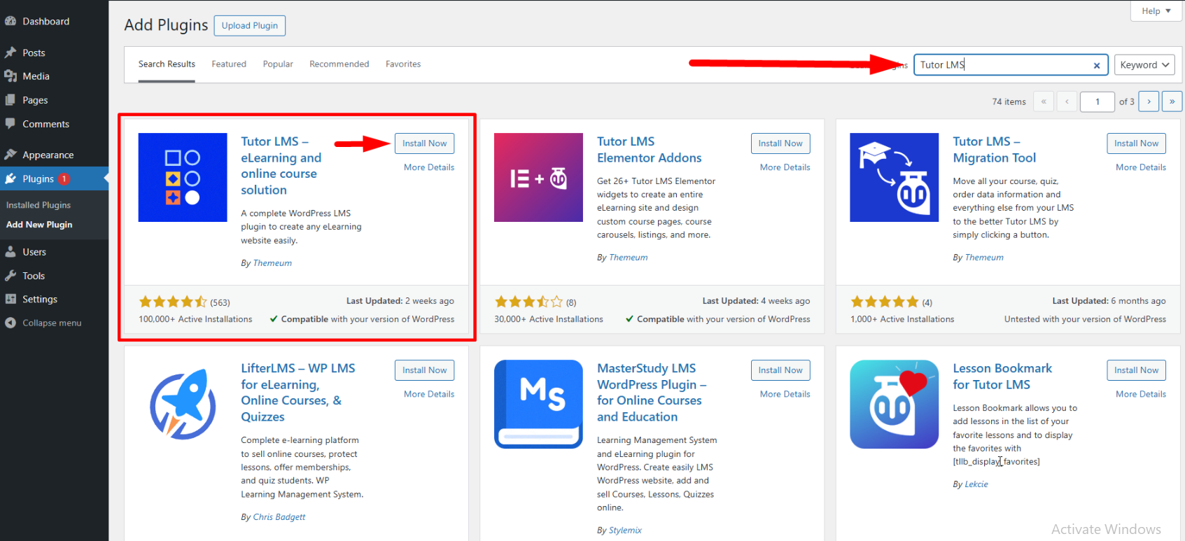The width and height of the screenshot is (1185, 541).
Task: Open More Details for Tutor LMS Elementor Addons
Action: (785, 167)
